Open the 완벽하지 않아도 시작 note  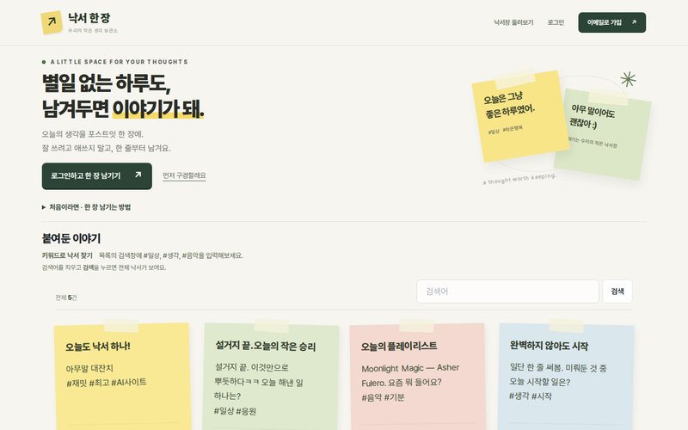(549, 346)
